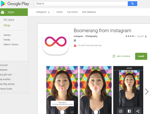Click the Android icon beside Apps
The height and width of the screenshot is (114, 150).
2,12
